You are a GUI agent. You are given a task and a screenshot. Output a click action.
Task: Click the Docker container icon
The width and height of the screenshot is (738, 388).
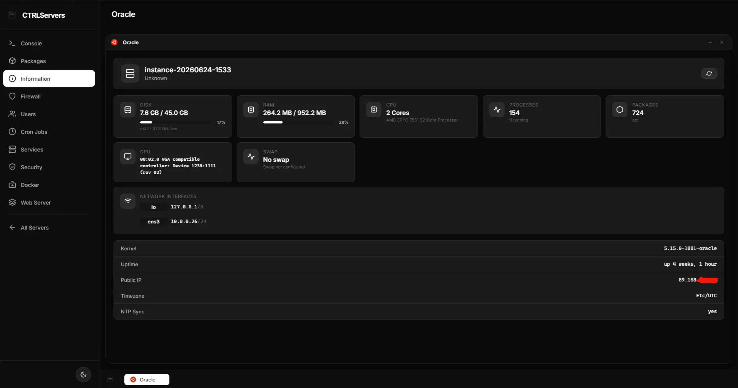click(12, 185)
